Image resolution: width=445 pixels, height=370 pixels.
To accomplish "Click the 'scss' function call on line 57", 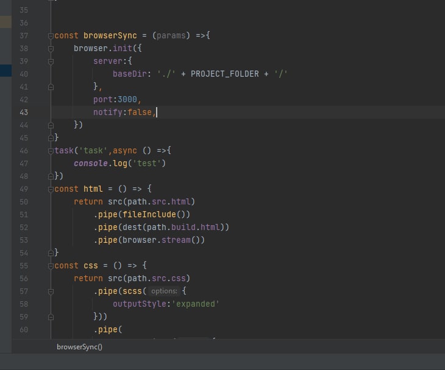I will [x=132, y=291].
